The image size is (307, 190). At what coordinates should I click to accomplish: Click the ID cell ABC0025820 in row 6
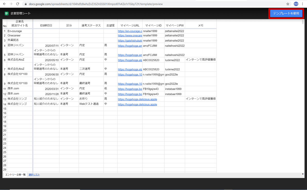click(x=153, y=60)
